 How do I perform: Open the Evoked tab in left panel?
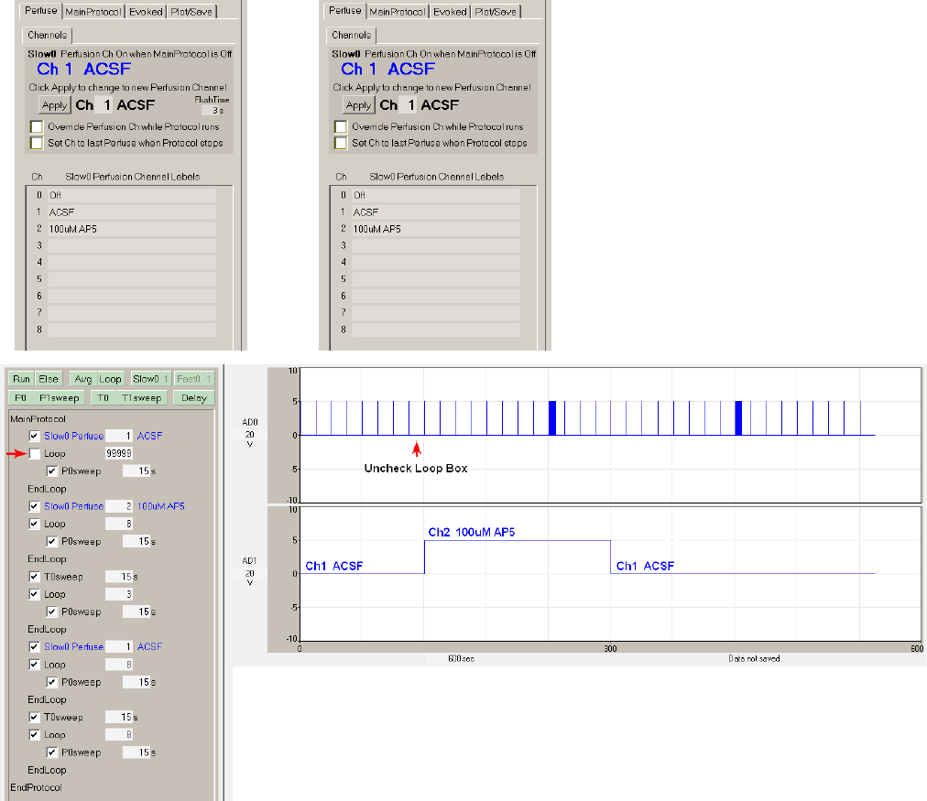(146, 12)
